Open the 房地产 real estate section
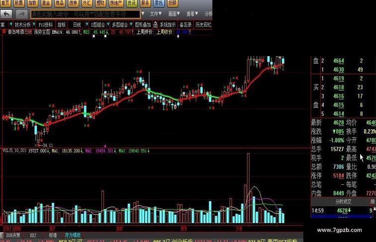This screenshot has width=376, height=242. click(x=116, y=3)
